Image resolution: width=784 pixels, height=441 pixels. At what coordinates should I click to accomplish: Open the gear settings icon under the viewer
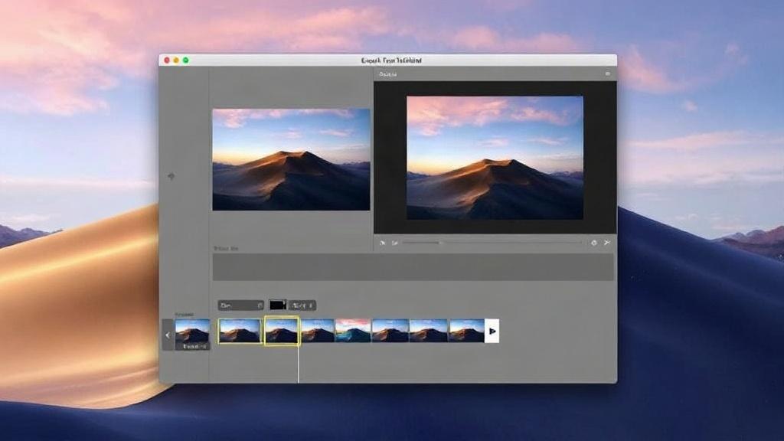pos(594,243)
